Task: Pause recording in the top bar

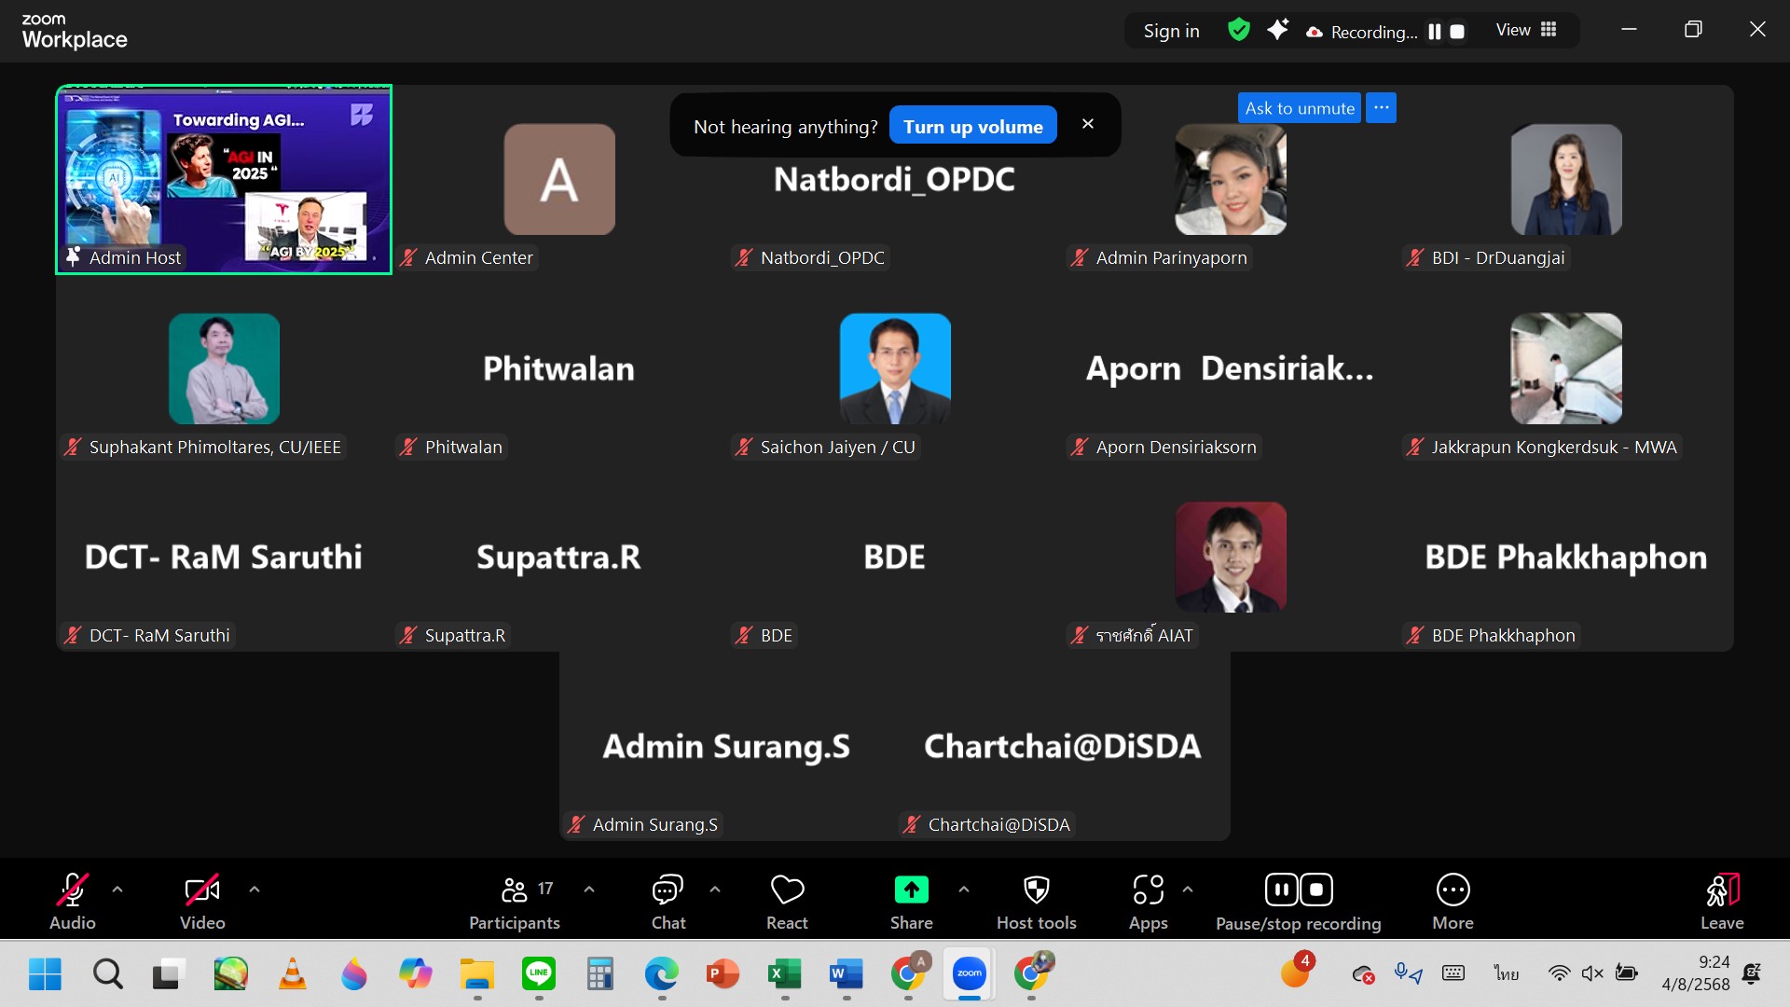Action: tap(1435, 32)
